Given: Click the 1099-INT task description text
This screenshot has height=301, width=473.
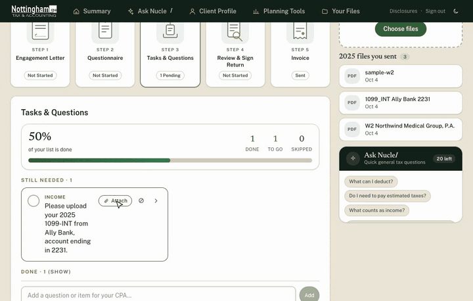Looking at the screenshot, I should pos(68,228).
